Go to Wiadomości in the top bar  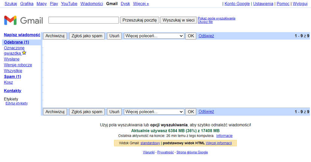(92, 4)
